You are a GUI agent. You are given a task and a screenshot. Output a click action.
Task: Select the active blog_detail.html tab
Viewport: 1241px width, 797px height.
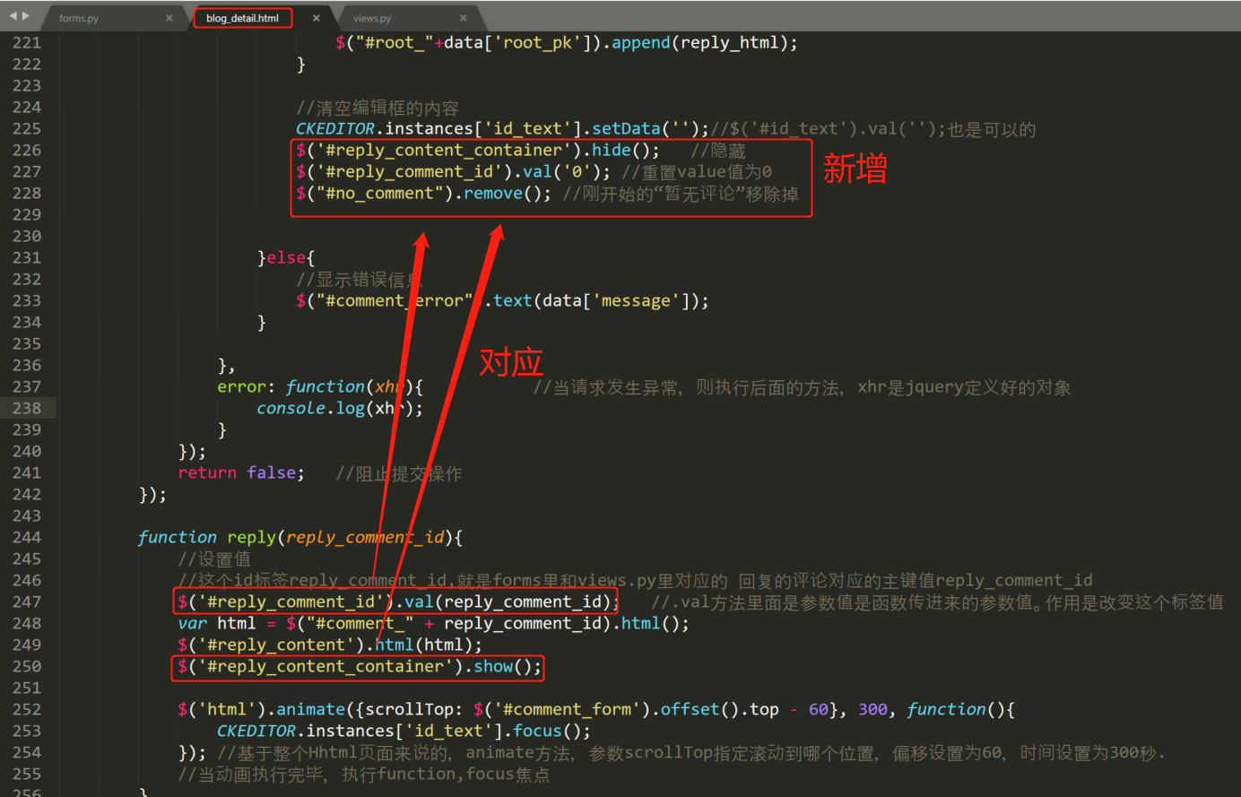pos(242,17)
